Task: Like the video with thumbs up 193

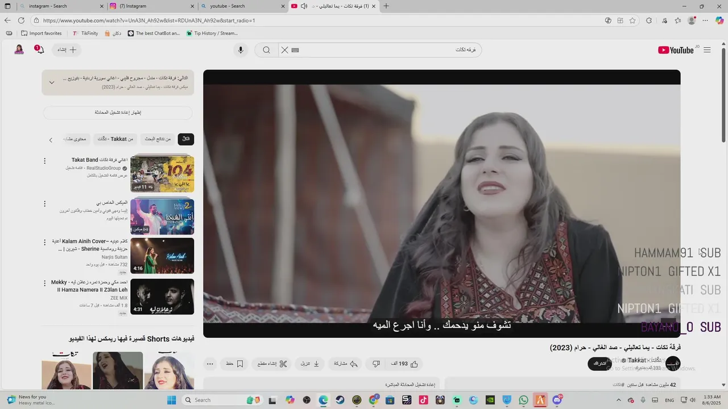Action: click(404, 364)
